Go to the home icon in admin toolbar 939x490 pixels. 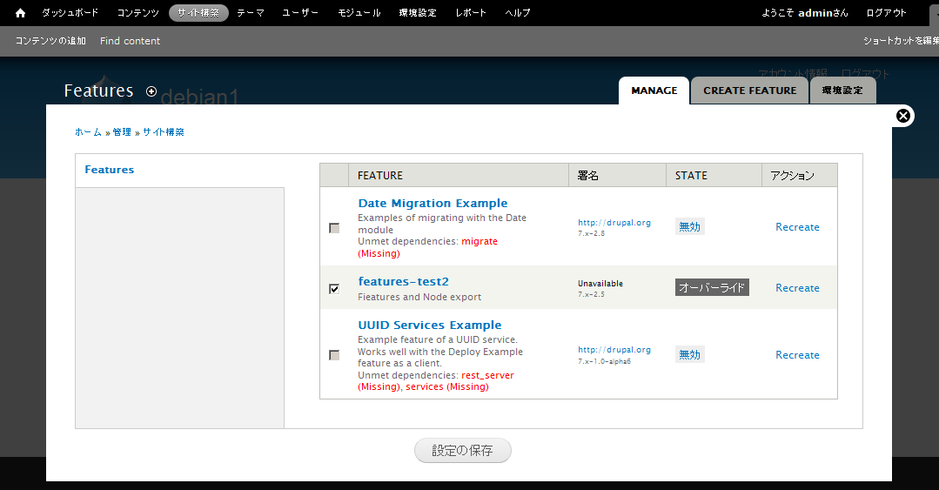pyautogui.click(x=20, y=12)
